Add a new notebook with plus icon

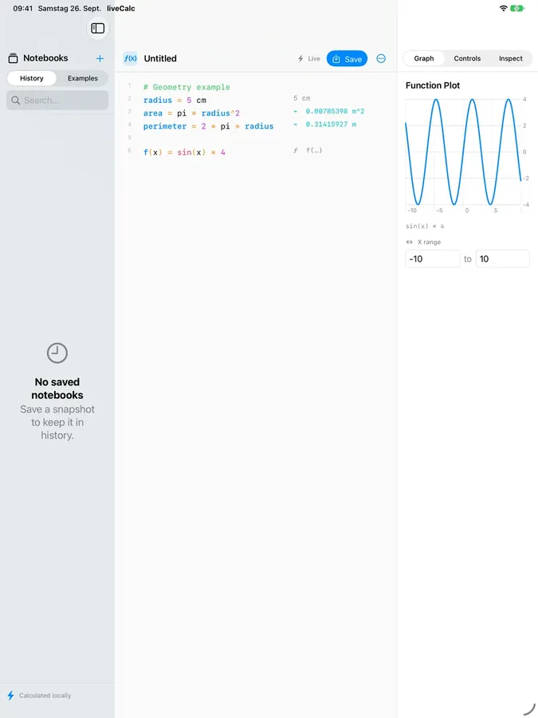(100, 58)
